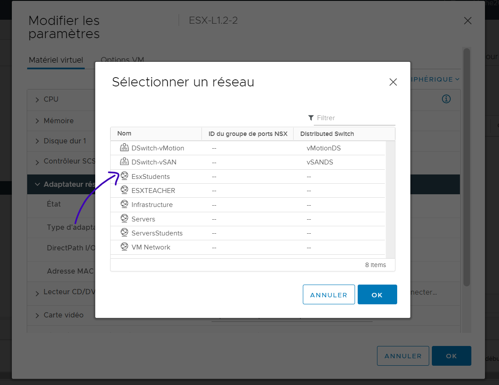Click the network icon next to Infrastructure
Screen dimensions: 499x385
125,204
